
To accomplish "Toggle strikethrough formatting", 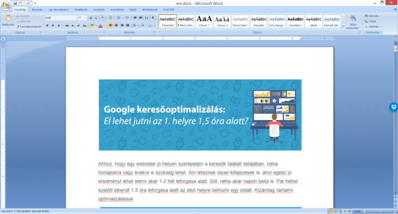I will click(67, 26).
